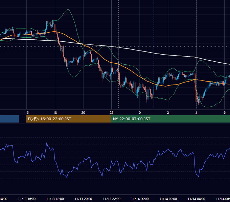Click the ロンドン 16:00-22:00 JST session bar

pyautogui.click(x=68, y=119)
